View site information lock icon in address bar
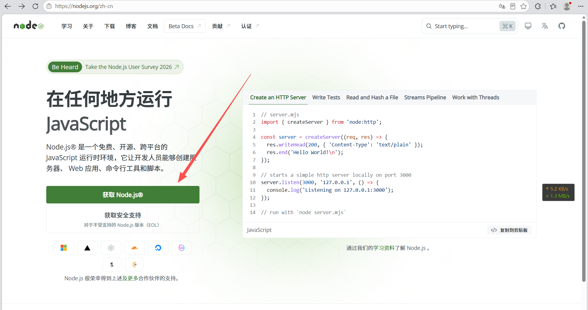 [x=49, y=6]
